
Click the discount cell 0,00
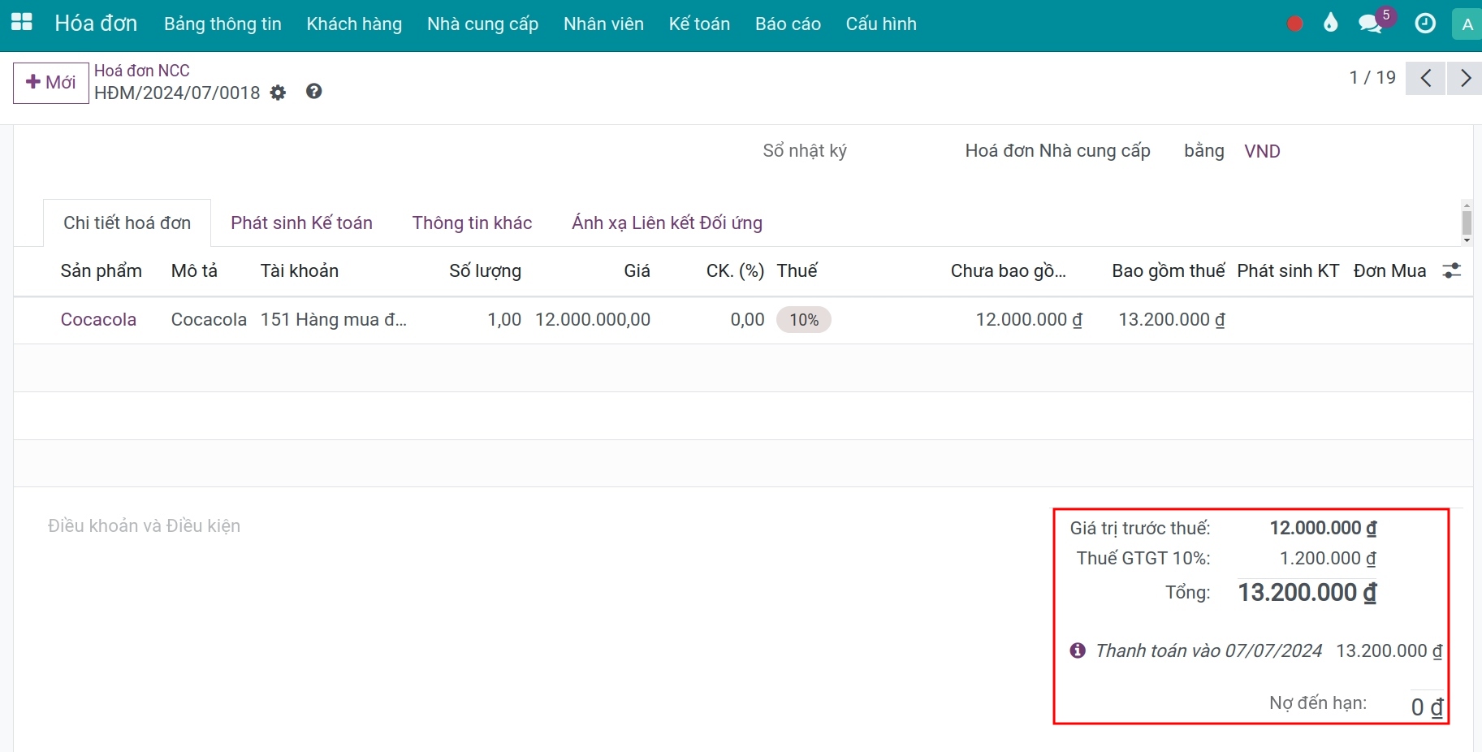point(748,320)
